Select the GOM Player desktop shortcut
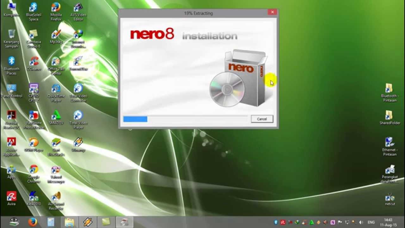The width and height of the screenshot is (405, 228). coord(34,145)
